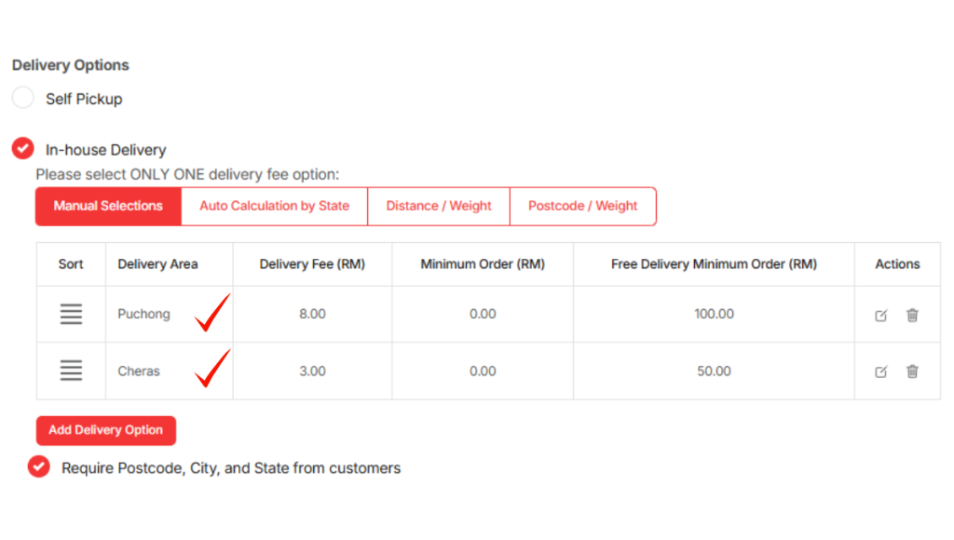
Task: Click the Puchong free delivery minimum 100.00
Action: (x=714, y=315)
